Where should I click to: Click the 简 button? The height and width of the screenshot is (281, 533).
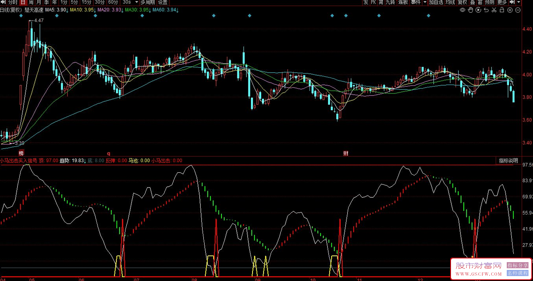point(381,2)
